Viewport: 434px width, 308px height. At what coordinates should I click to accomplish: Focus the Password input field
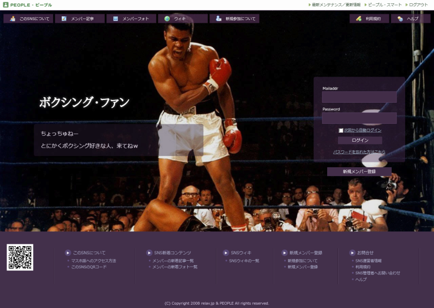click(x=359, y=118)
